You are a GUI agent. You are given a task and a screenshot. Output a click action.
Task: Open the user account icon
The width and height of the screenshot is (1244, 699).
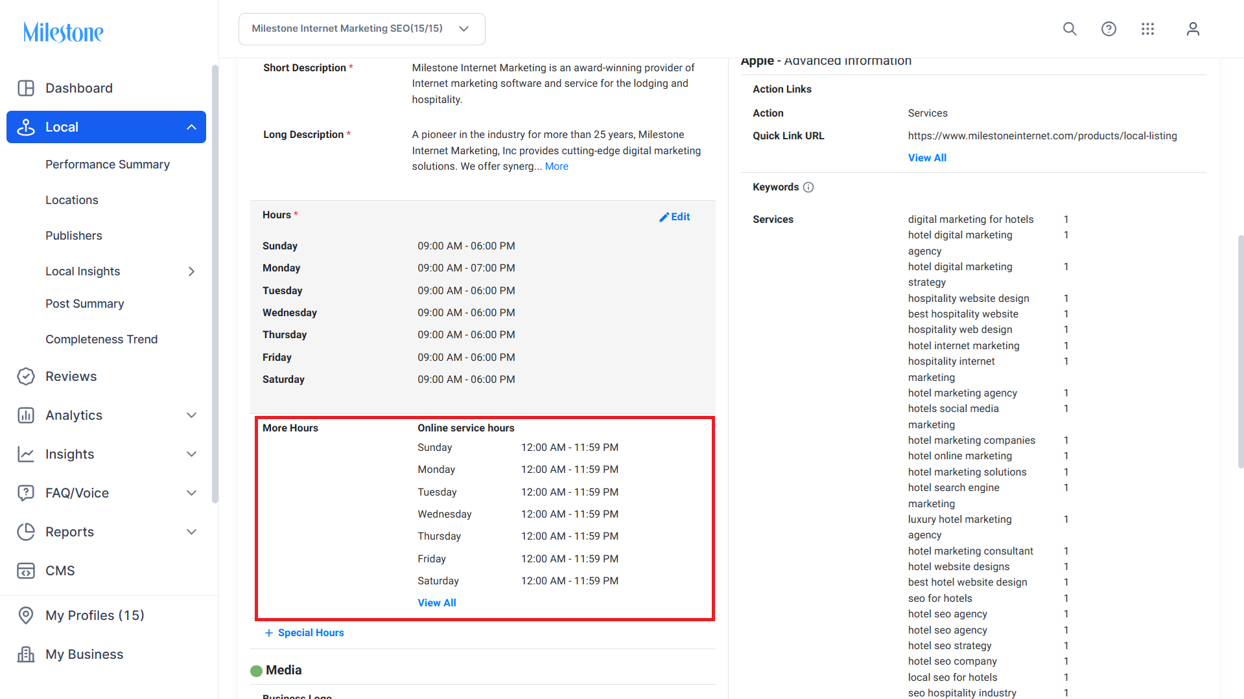pos(1193,29)
